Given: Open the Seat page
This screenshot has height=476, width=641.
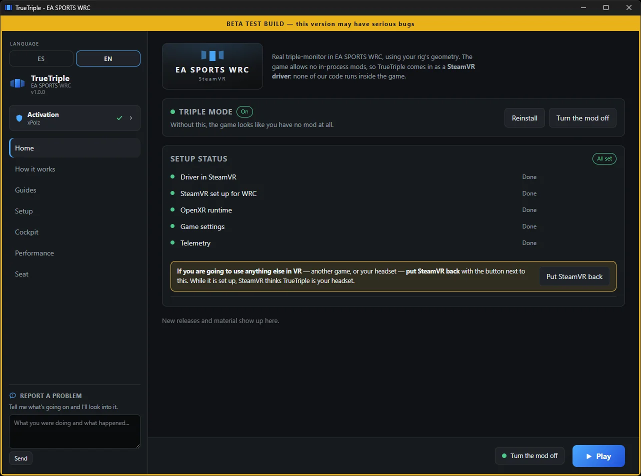Looking at the screenshot, I should [74, 274].
